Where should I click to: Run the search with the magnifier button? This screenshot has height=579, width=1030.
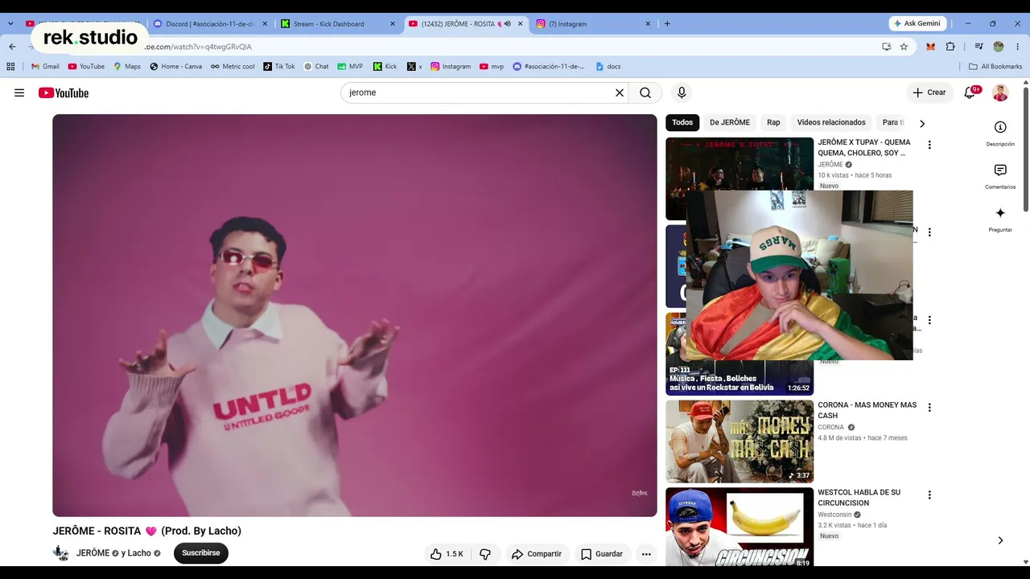click(645, 92)
